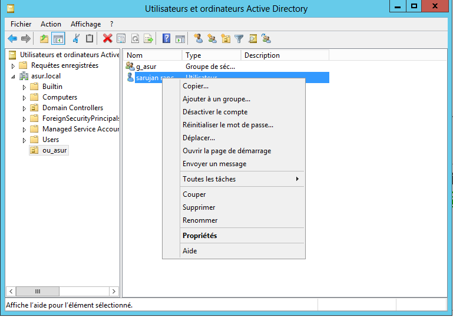The width and height of the screenshot is (453, 317).
Task: Click the tree scrollbar right arrow
Action: [114, 291]
